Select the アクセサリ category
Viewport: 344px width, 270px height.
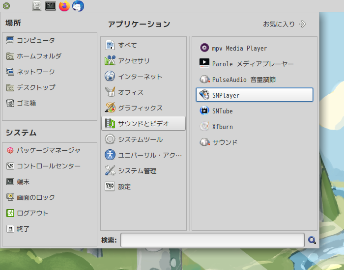pos(143,61)
